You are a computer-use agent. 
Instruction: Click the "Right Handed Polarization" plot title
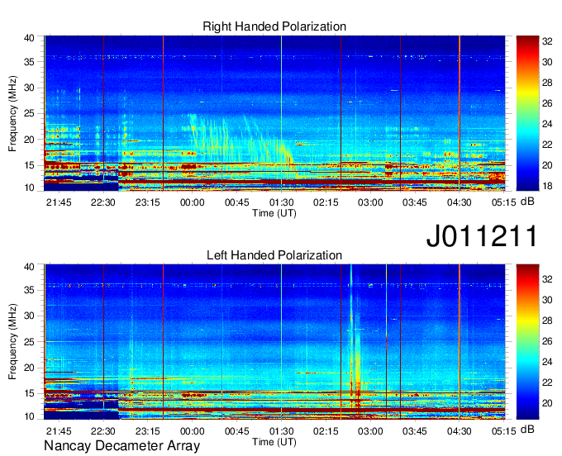(274, 26)
